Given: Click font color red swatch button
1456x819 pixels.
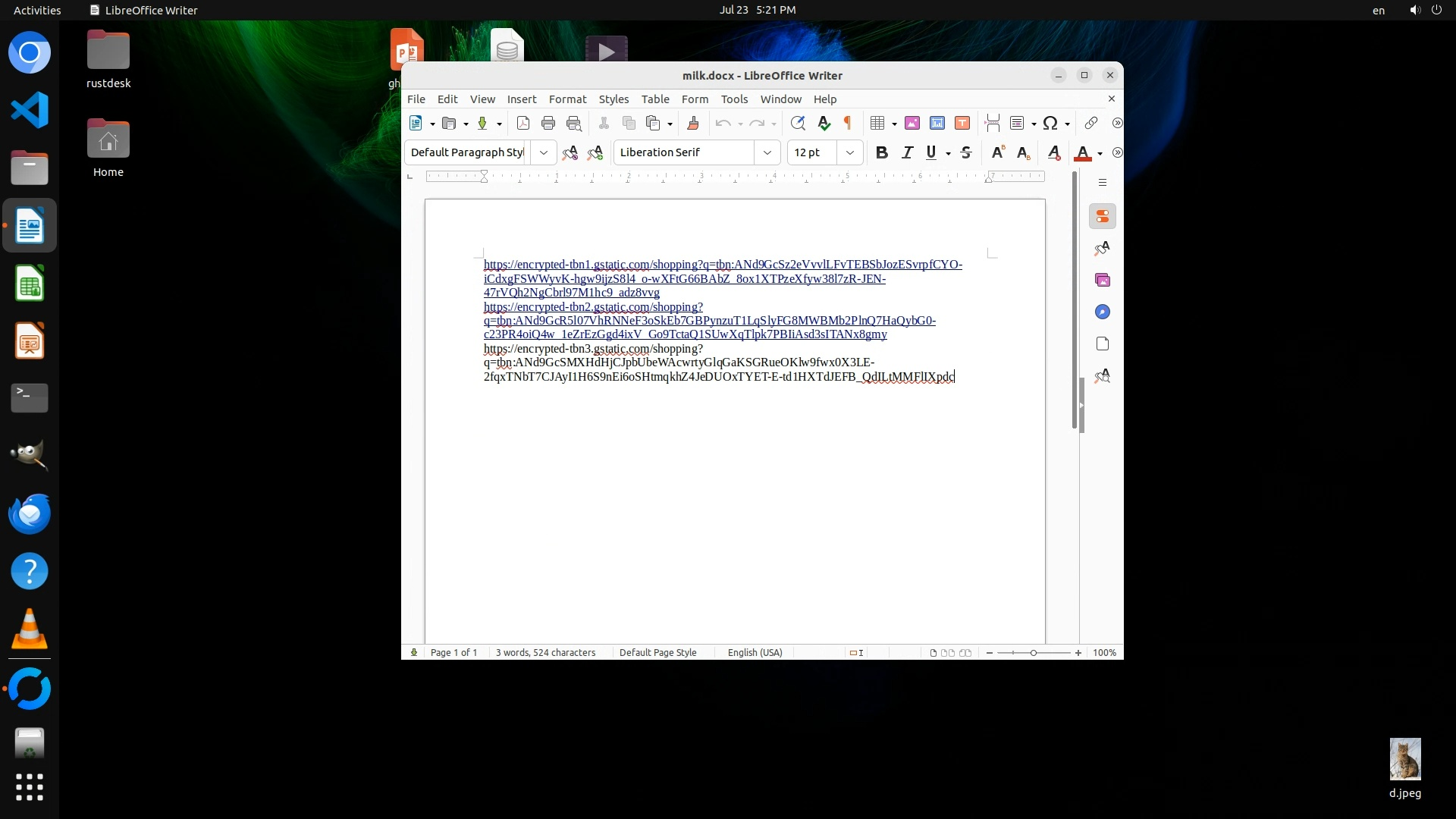Looking at the screenshot, I should click(1082, 152).
